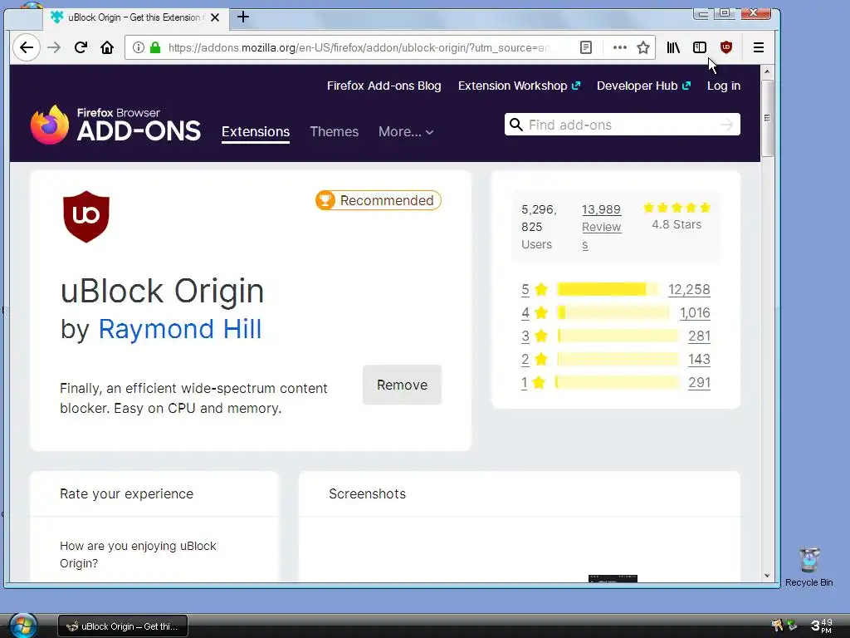Open uBlock Origin toolbar extension icon
Image resolution: width=850 pixels, height=638 pixels.
(x=726, y=47)
